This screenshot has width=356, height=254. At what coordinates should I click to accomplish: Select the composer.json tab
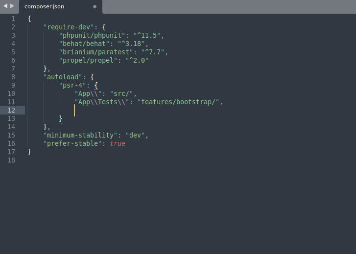tap(44, 7)
